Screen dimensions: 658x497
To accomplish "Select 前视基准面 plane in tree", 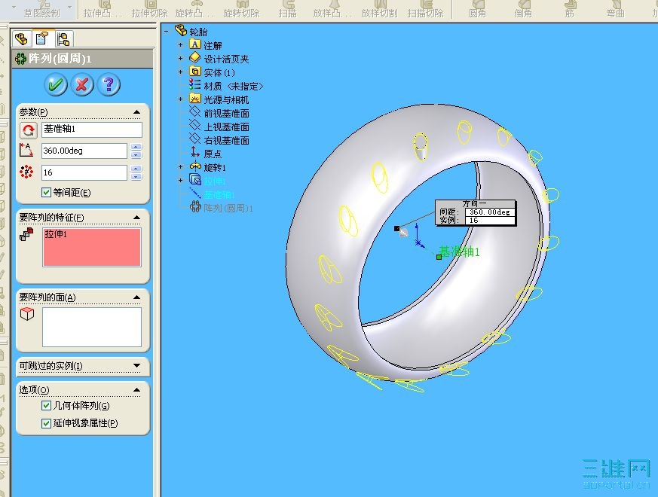I will pyautogui.click(x=227, y=113).
